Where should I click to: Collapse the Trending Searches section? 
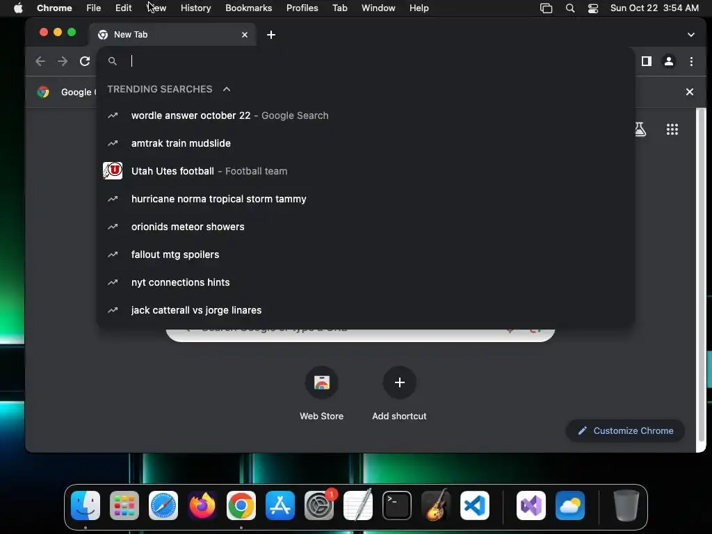(227, 89)
